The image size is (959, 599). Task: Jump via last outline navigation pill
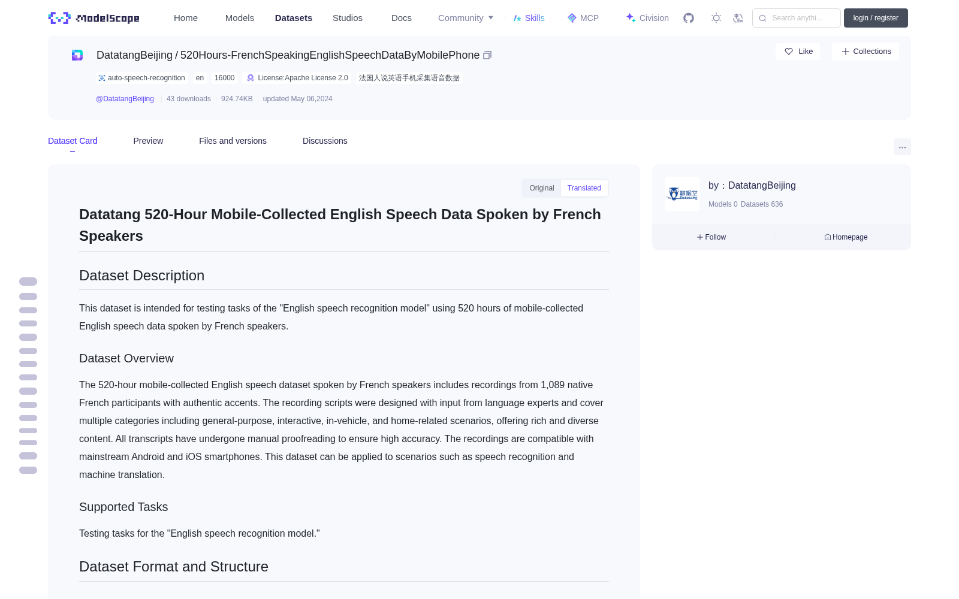28,470
